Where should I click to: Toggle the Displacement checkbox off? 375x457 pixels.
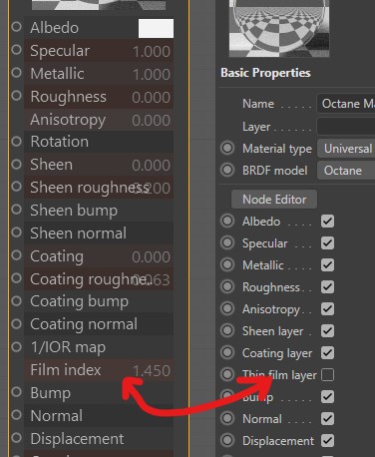(x=327, y=441)
